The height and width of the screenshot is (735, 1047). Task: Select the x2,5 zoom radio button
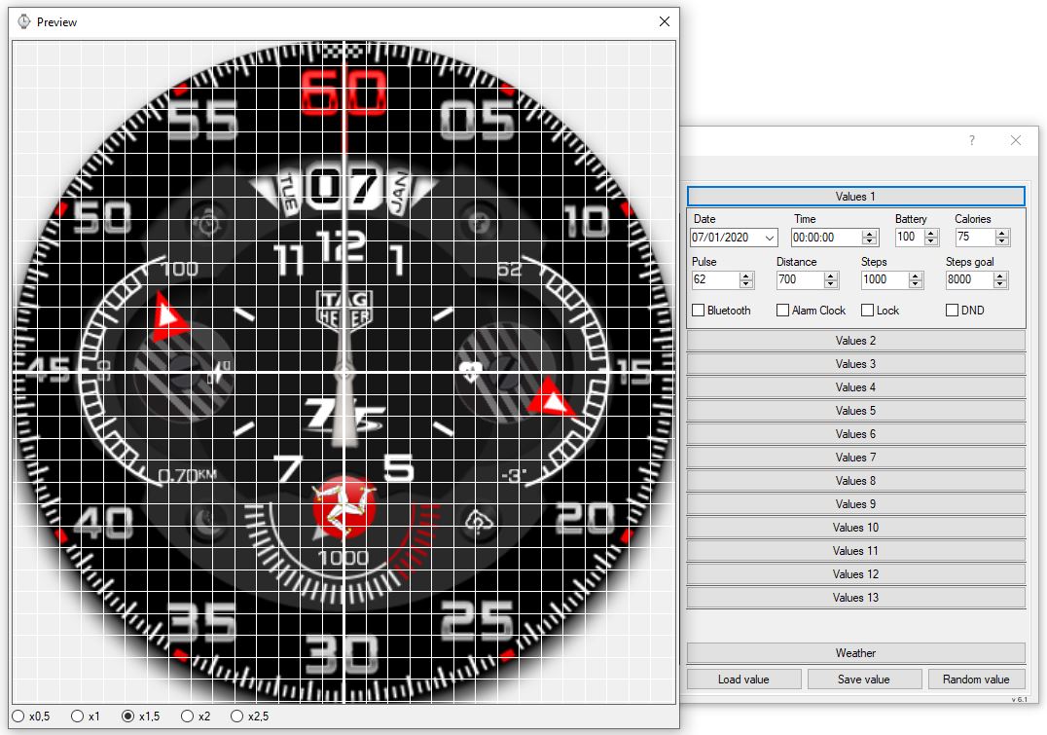(x=236, y=716)
